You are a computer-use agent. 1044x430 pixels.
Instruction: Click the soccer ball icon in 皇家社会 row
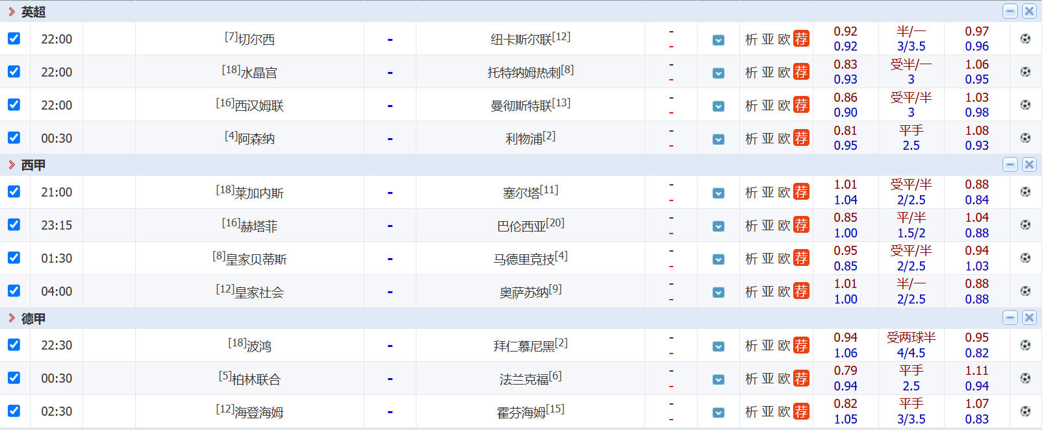tap(1025, 291)
